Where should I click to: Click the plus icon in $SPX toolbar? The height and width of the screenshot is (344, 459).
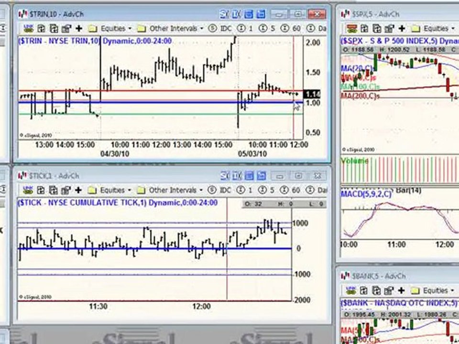point(402,28)
